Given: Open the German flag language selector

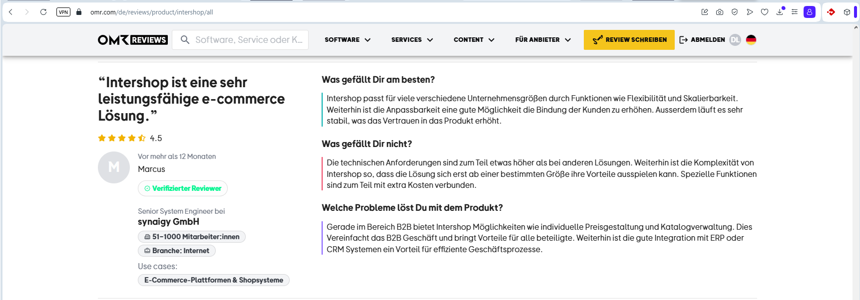Looking at the screenshot, I should 751,40.
